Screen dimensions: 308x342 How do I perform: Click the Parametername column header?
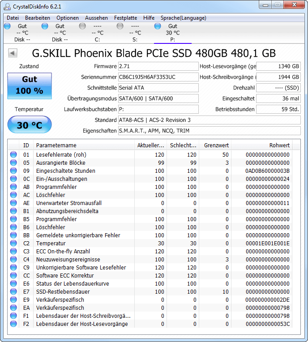pos(84,145)
